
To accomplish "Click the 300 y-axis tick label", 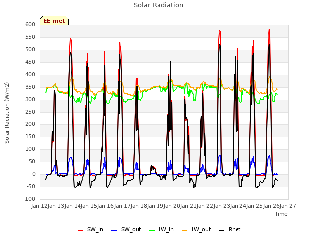I will coord(30,100).
